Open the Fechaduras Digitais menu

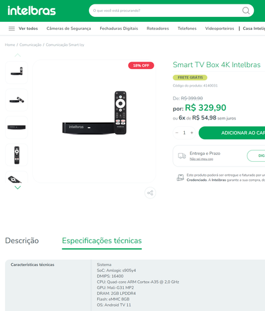point(119,29)
